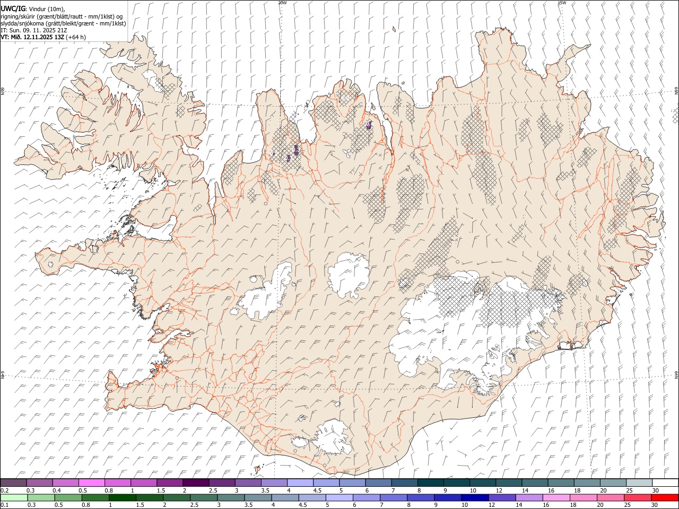Image resolution: width=679 pixels, height=509 pixels.
Task: Click the white swatch above the upper 30 label
Action: point(665,482)
